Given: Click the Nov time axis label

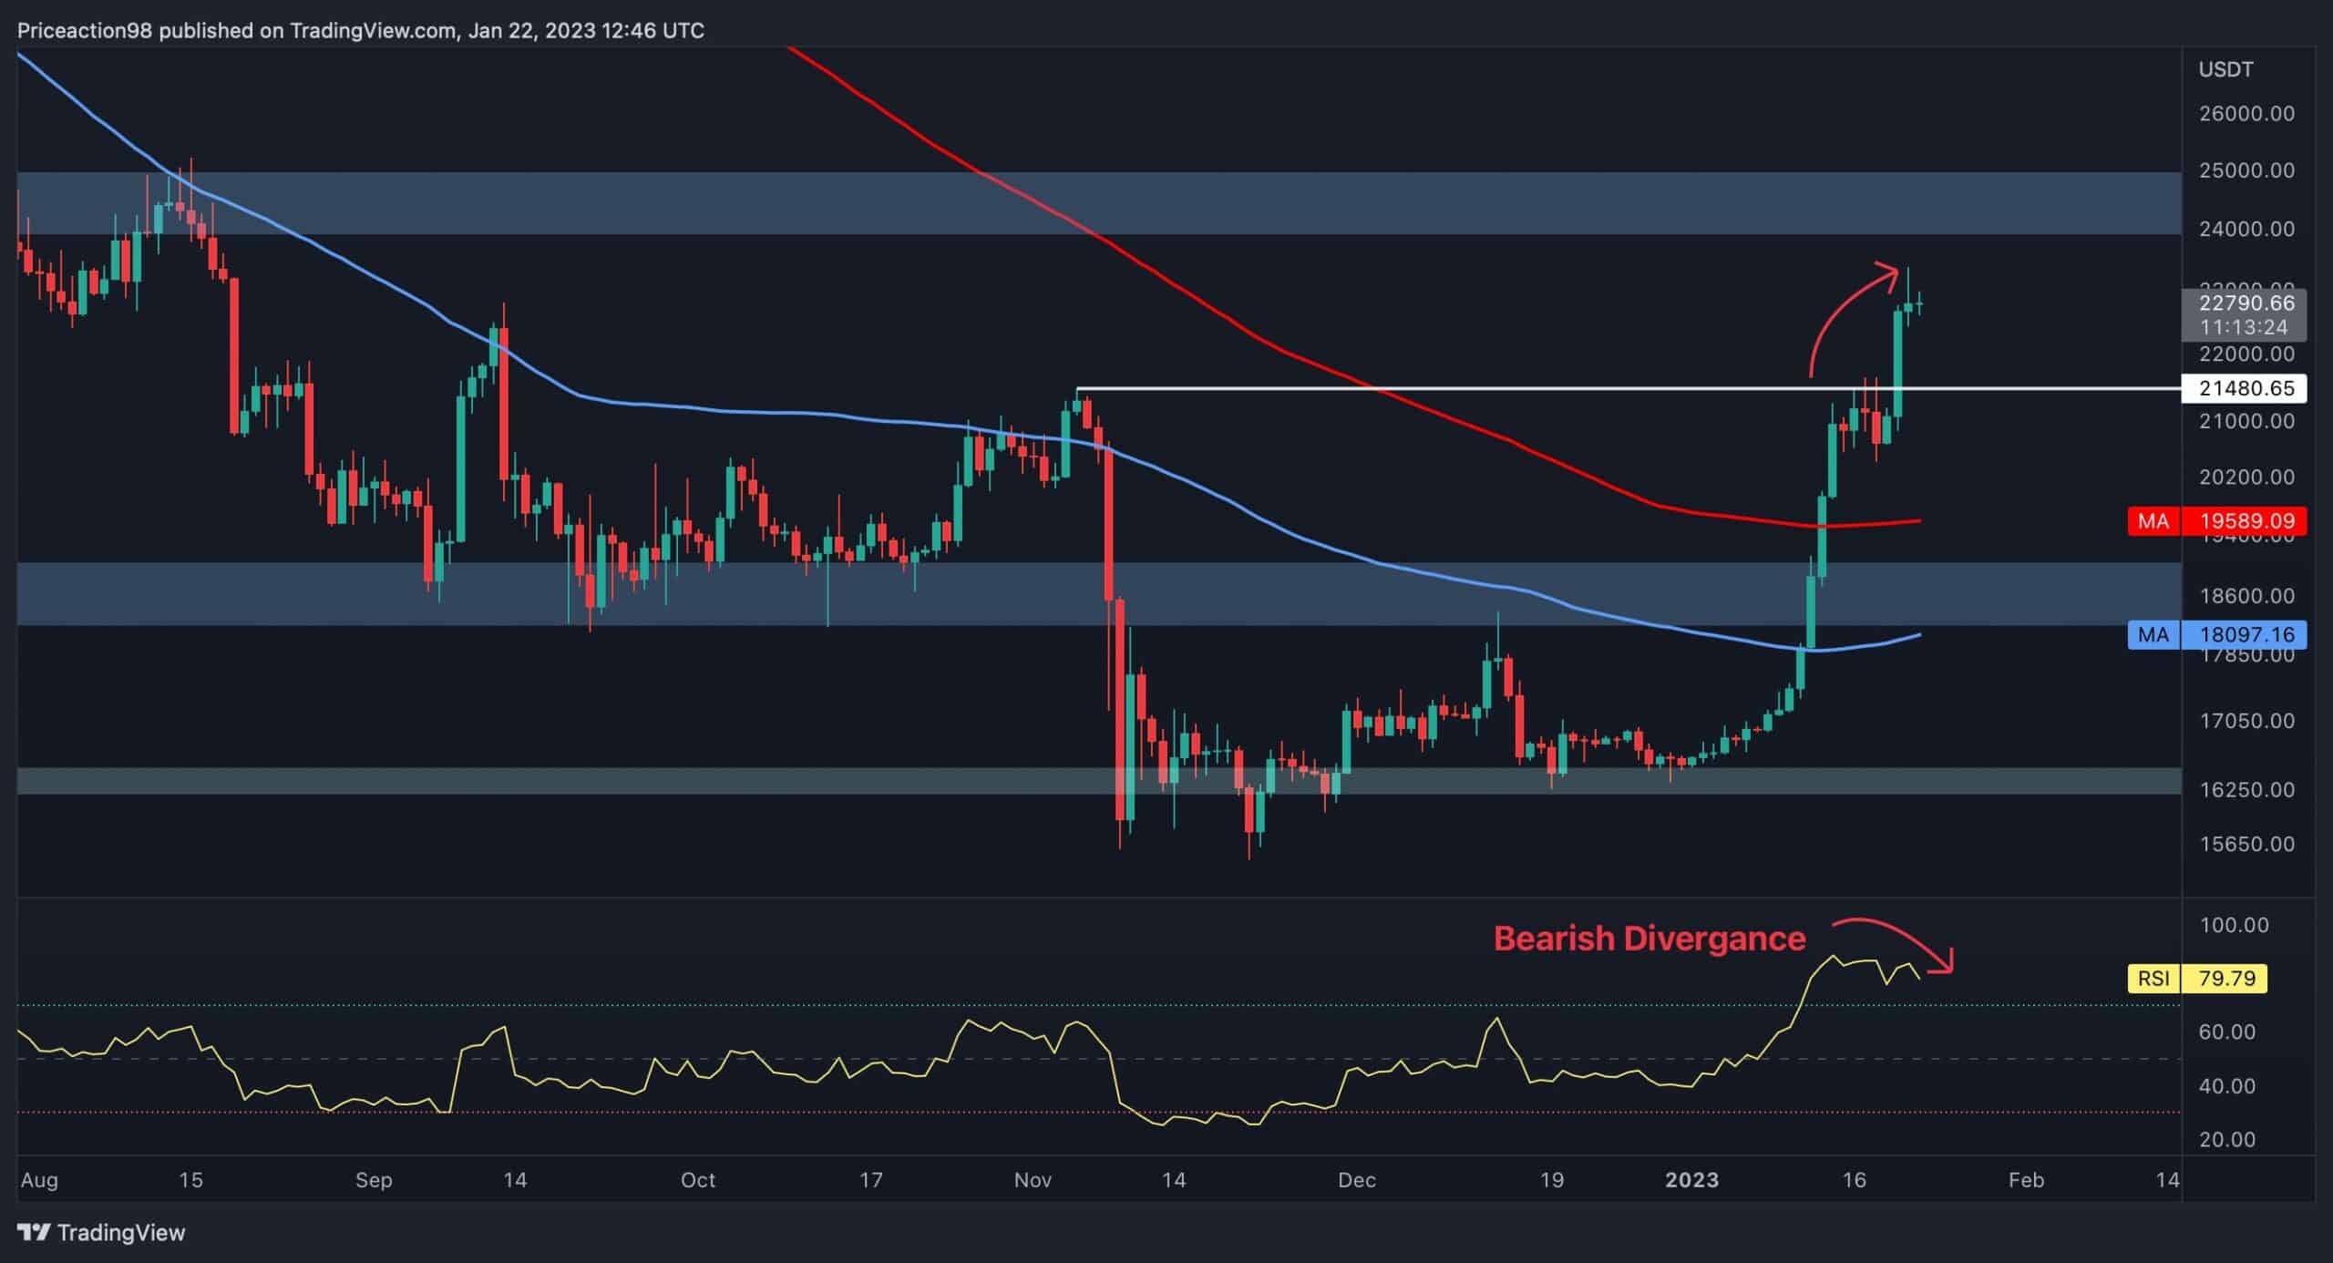Looking at the screenshot, I should pyautogui.click(x=1033, y=1180).
